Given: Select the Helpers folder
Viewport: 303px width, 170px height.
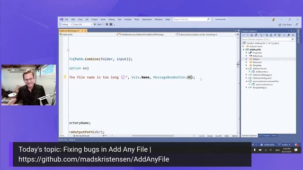Looking at the screenshot, I should 256,59.
